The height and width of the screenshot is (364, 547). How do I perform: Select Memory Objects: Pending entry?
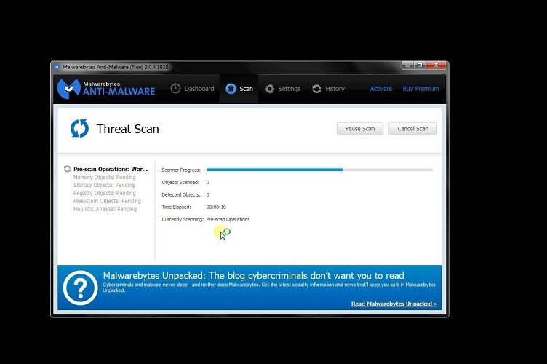pyautogui.click(x=104, y=178)
